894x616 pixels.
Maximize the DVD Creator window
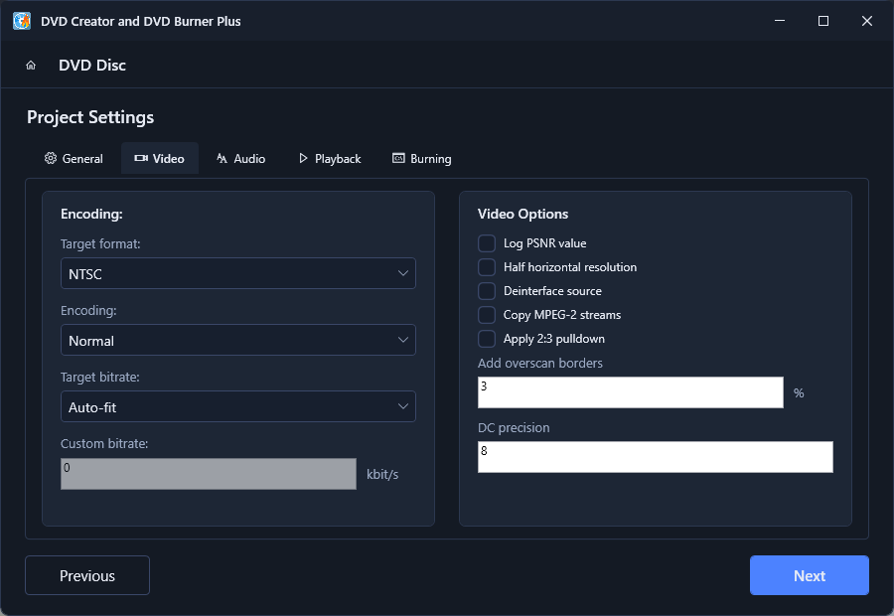[x=823, y=21]
